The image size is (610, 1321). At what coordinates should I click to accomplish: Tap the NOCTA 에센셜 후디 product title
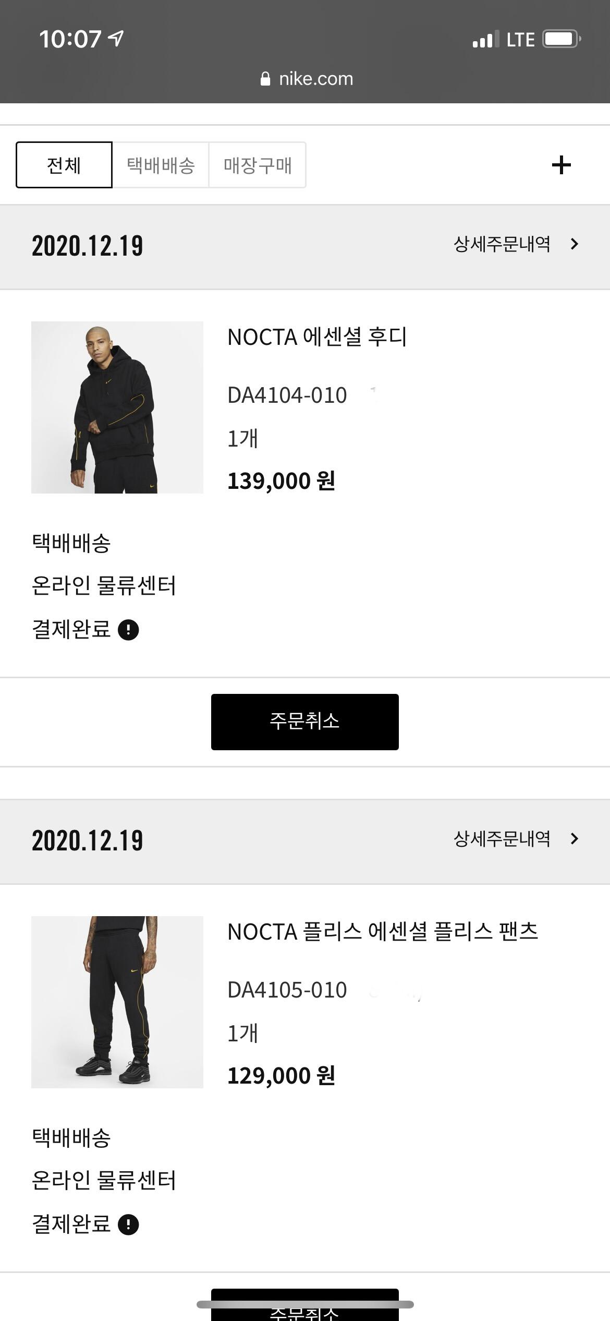click(317, 337)
